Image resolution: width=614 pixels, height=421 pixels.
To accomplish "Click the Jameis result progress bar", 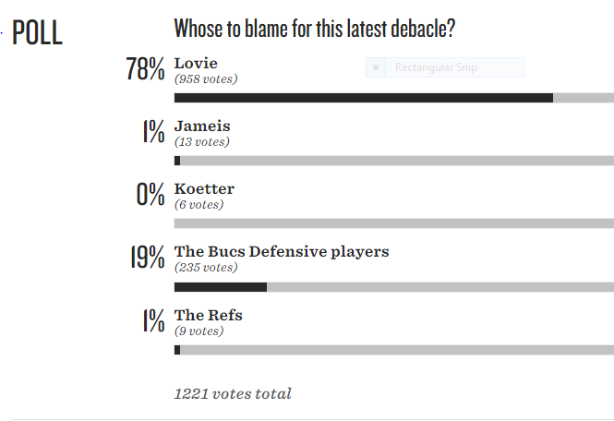I will click(394, 161).
